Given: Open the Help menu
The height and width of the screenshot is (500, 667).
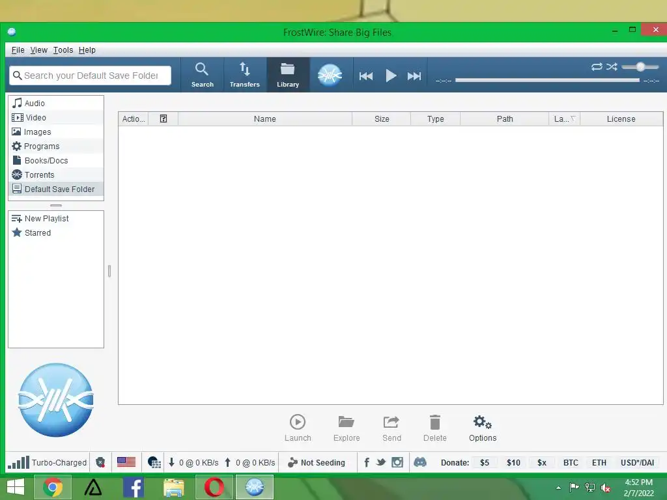Looking at the screenshot, I should click(x=87, y=50).
